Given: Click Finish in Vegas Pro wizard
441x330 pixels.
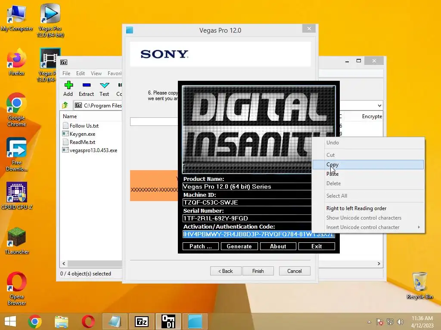Looking at the screenshot, I should click(258, 271).
